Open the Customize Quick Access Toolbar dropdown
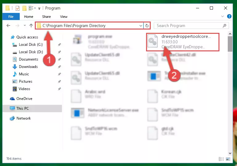Viewport: 237px width, 166px height. click(39, 8)
